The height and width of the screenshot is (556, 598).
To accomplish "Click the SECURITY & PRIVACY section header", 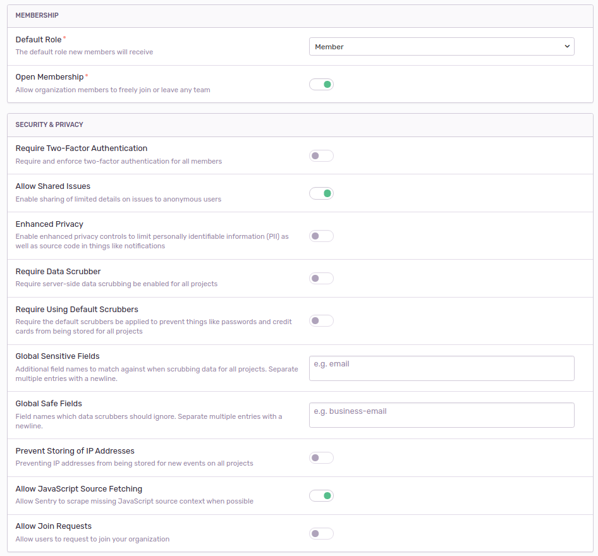I will [x=49, y=124].
